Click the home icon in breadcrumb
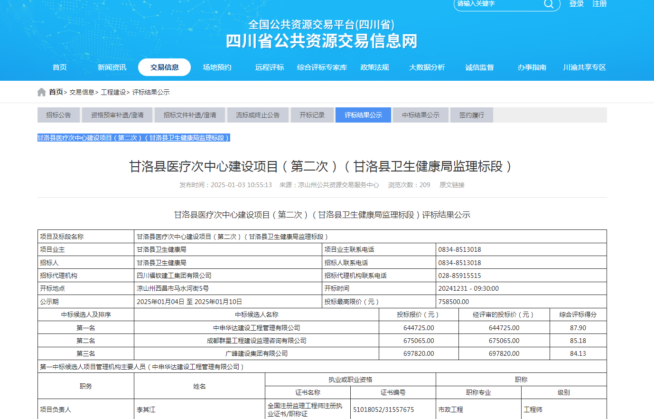654x419 pixels. click(42, 92)
